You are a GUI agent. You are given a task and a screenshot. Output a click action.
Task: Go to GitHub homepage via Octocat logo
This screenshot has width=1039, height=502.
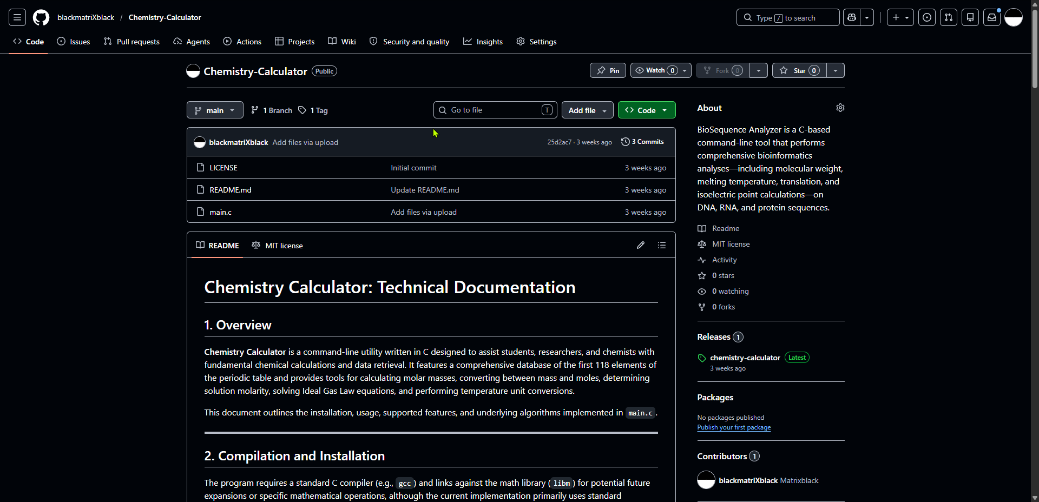point(41,17)
